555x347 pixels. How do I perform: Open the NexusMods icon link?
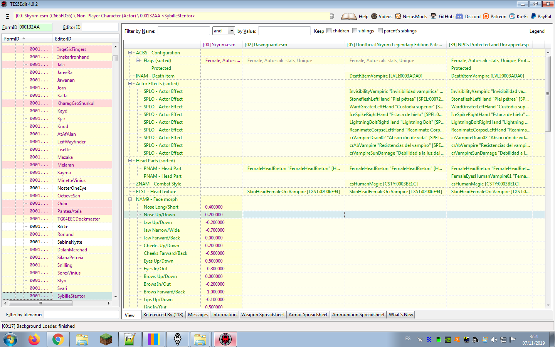[398, 16]
